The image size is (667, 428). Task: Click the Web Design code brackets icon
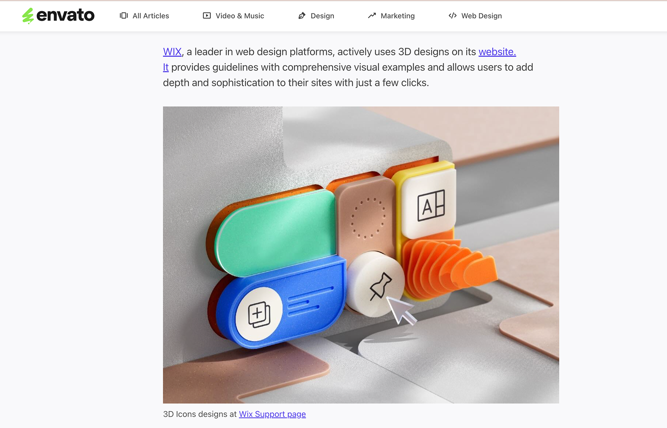pyautogui.click(x=452, y=16)
